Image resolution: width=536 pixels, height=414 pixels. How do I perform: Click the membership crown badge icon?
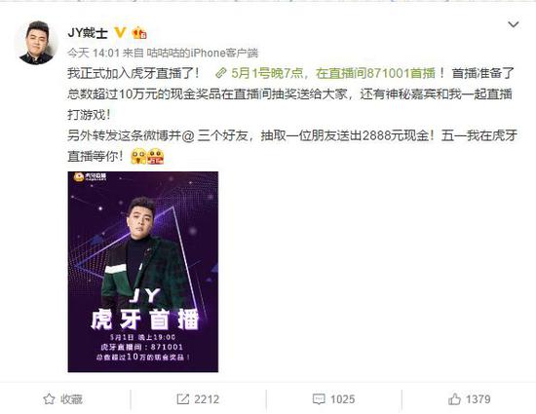pyautogui.click(x=139, y=33)
